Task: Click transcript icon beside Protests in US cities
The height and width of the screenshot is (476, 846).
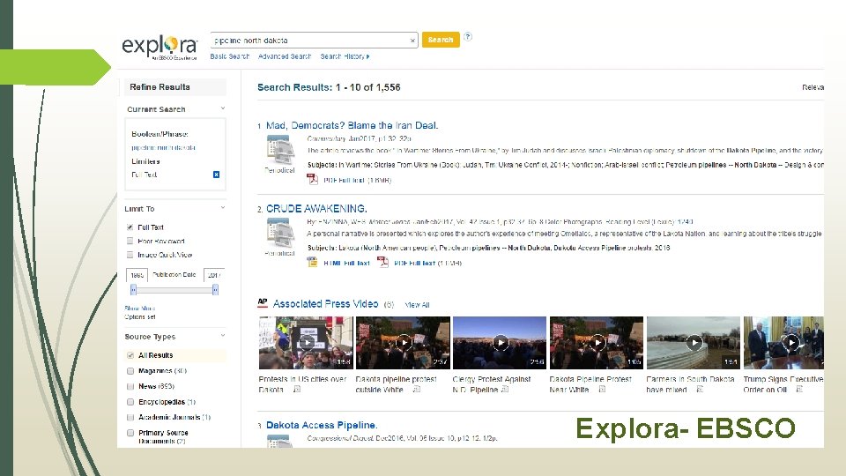Action: [x=297, y=389]
